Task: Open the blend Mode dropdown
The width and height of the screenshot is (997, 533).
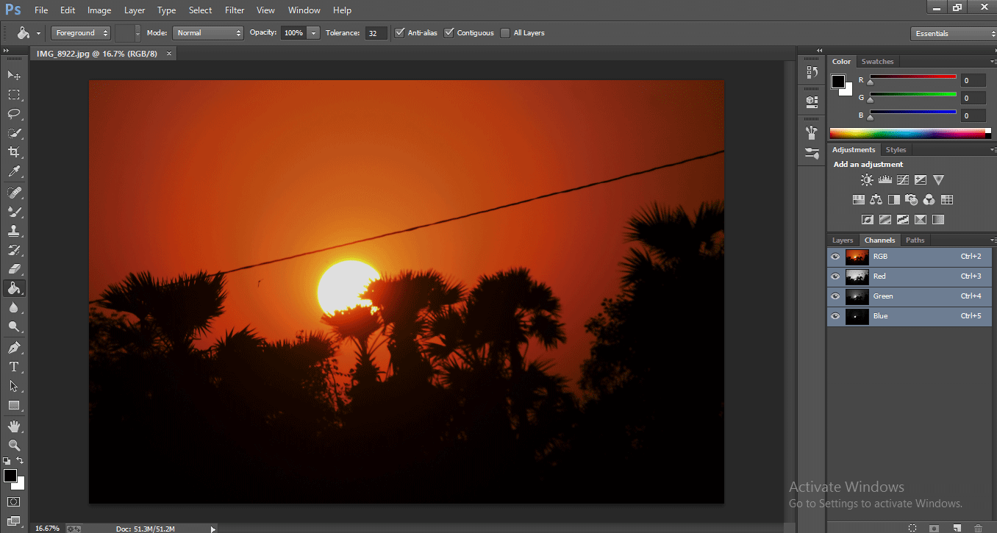Action: point(208,32)
